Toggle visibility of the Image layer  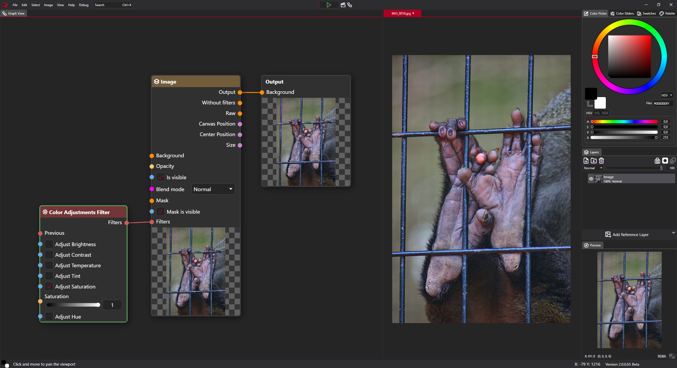pyautogui.click(x=591, y=178)
